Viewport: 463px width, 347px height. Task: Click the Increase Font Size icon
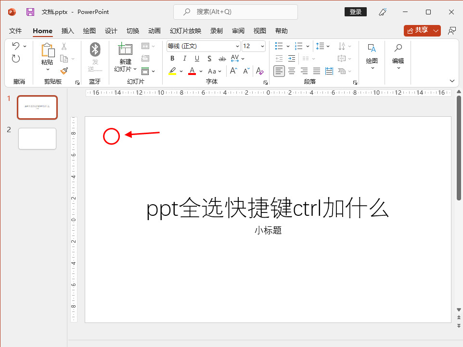[233, 71]
